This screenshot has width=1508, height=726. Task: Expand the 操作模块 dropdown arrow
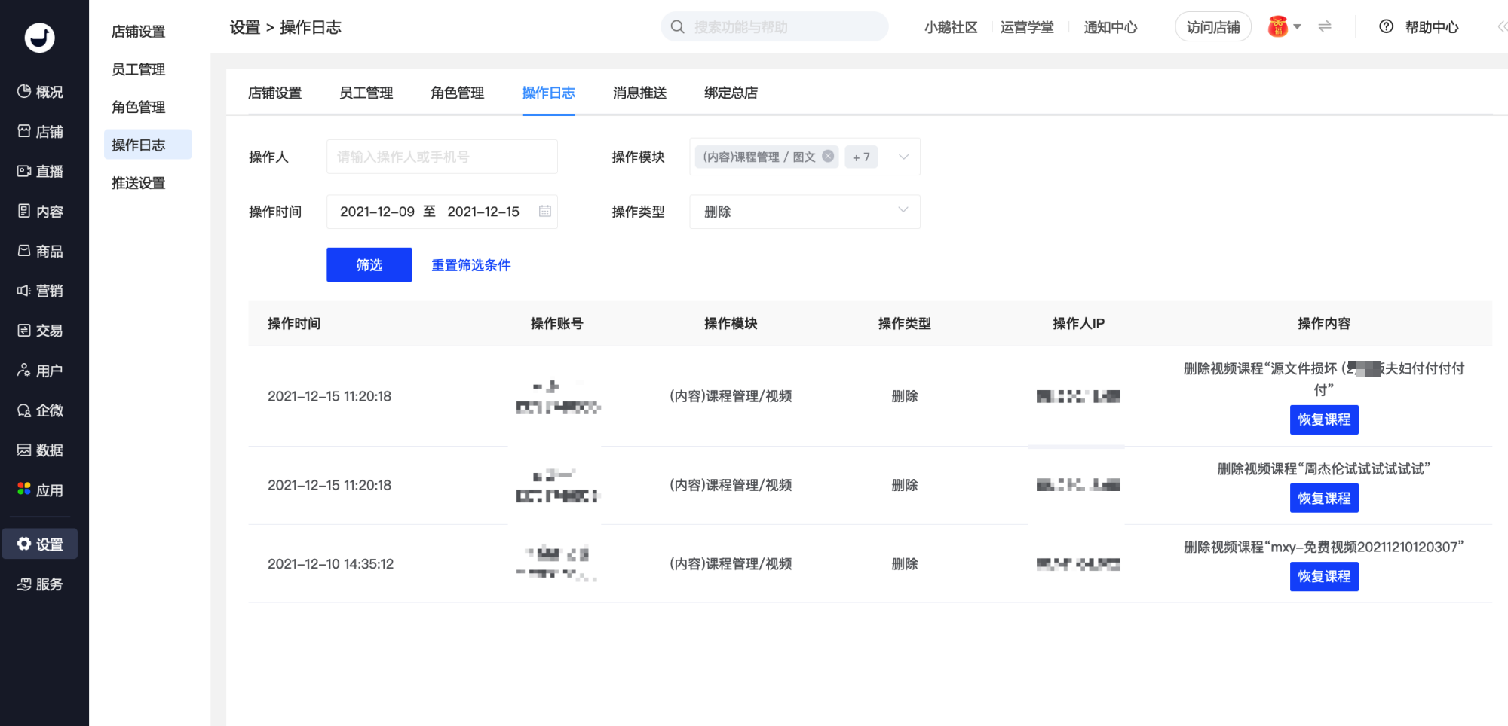(903, 157)
